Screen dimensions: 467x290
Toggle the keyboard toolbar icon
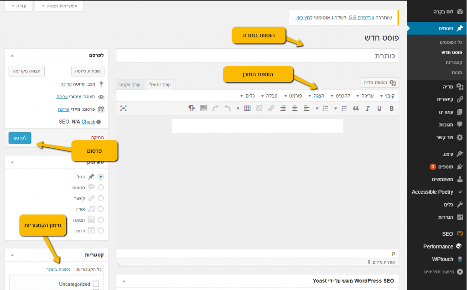(x=203, y=108)
